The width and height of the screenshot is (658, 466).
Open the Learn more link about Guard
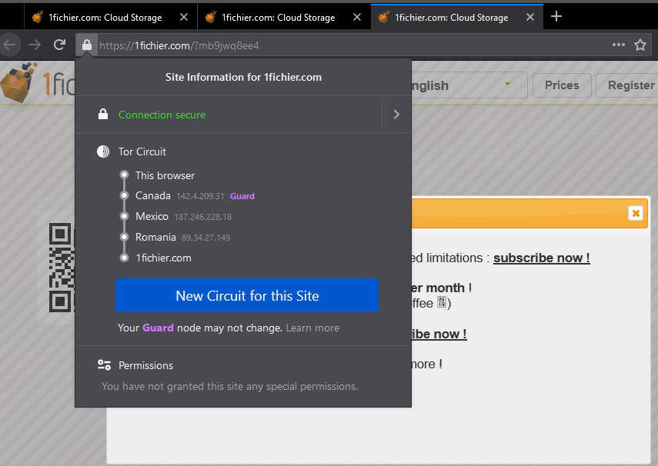[x=312, y=328]
